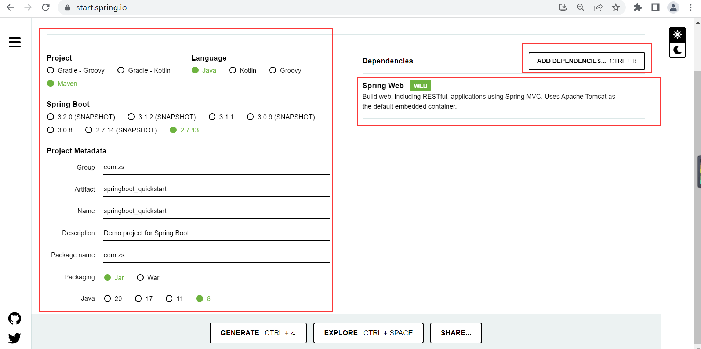Select Spring Boot 2.7.14 (SNAPSHOT)
Image resolution: width=701 pixels, height=349 pixels.
pyautogui.click(x=121, y=130)
